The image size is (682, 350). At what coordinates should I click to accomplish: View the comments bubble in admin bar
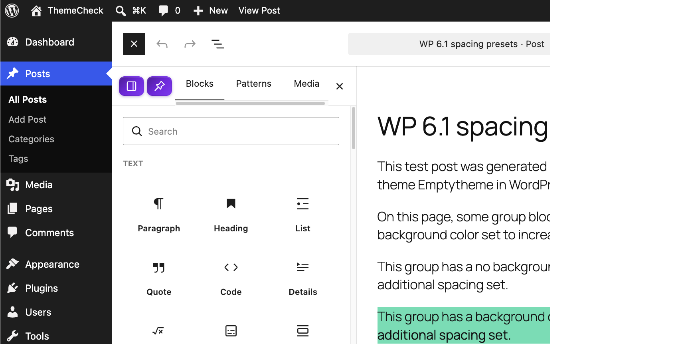[169, 10]
